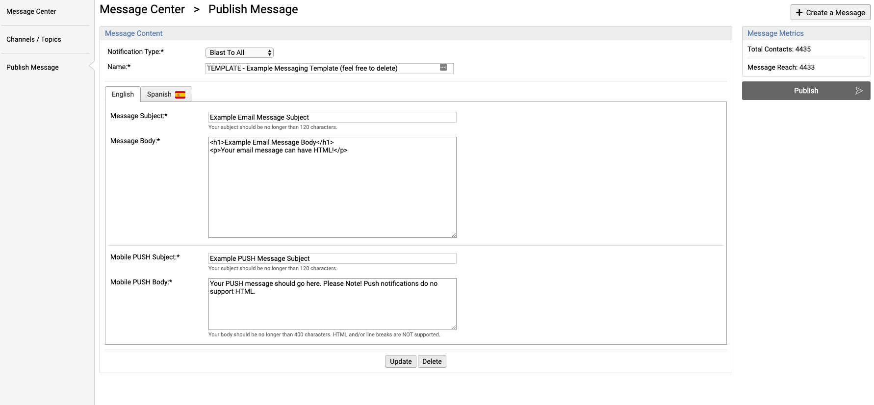Click the Message Content panel header
The image size is (874, 405).
415,33
